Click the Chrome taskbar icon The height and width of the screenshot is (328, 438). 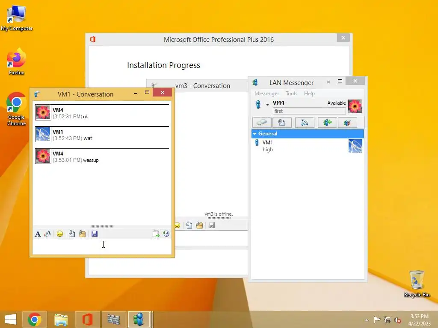click(x=34, y=319)
